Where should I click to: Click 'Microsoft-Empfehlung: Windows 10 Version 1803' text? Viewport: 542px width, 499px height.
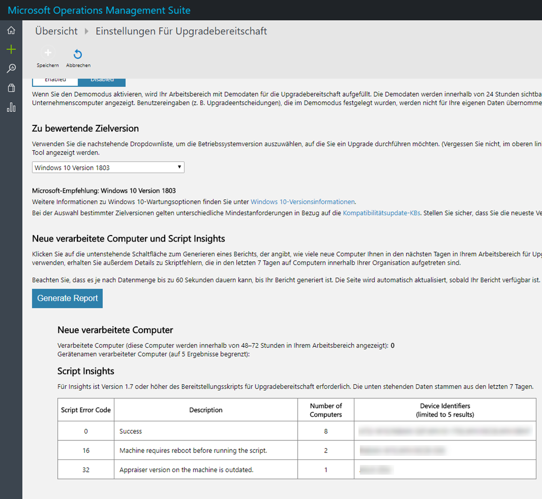click(x=104, y=190)
